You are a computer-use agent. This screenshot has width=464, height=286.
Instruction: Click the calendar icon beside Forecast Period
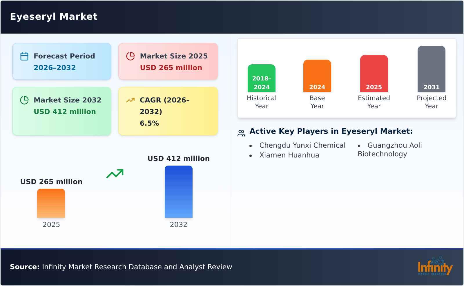(x=24, y=56)
